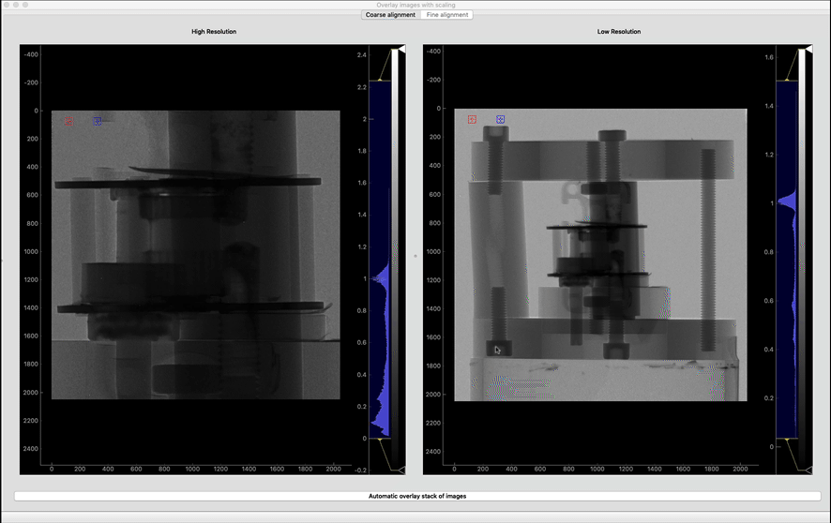
Task: Click the red marker in High Resolution image
Action: click(x=68, y=121)
